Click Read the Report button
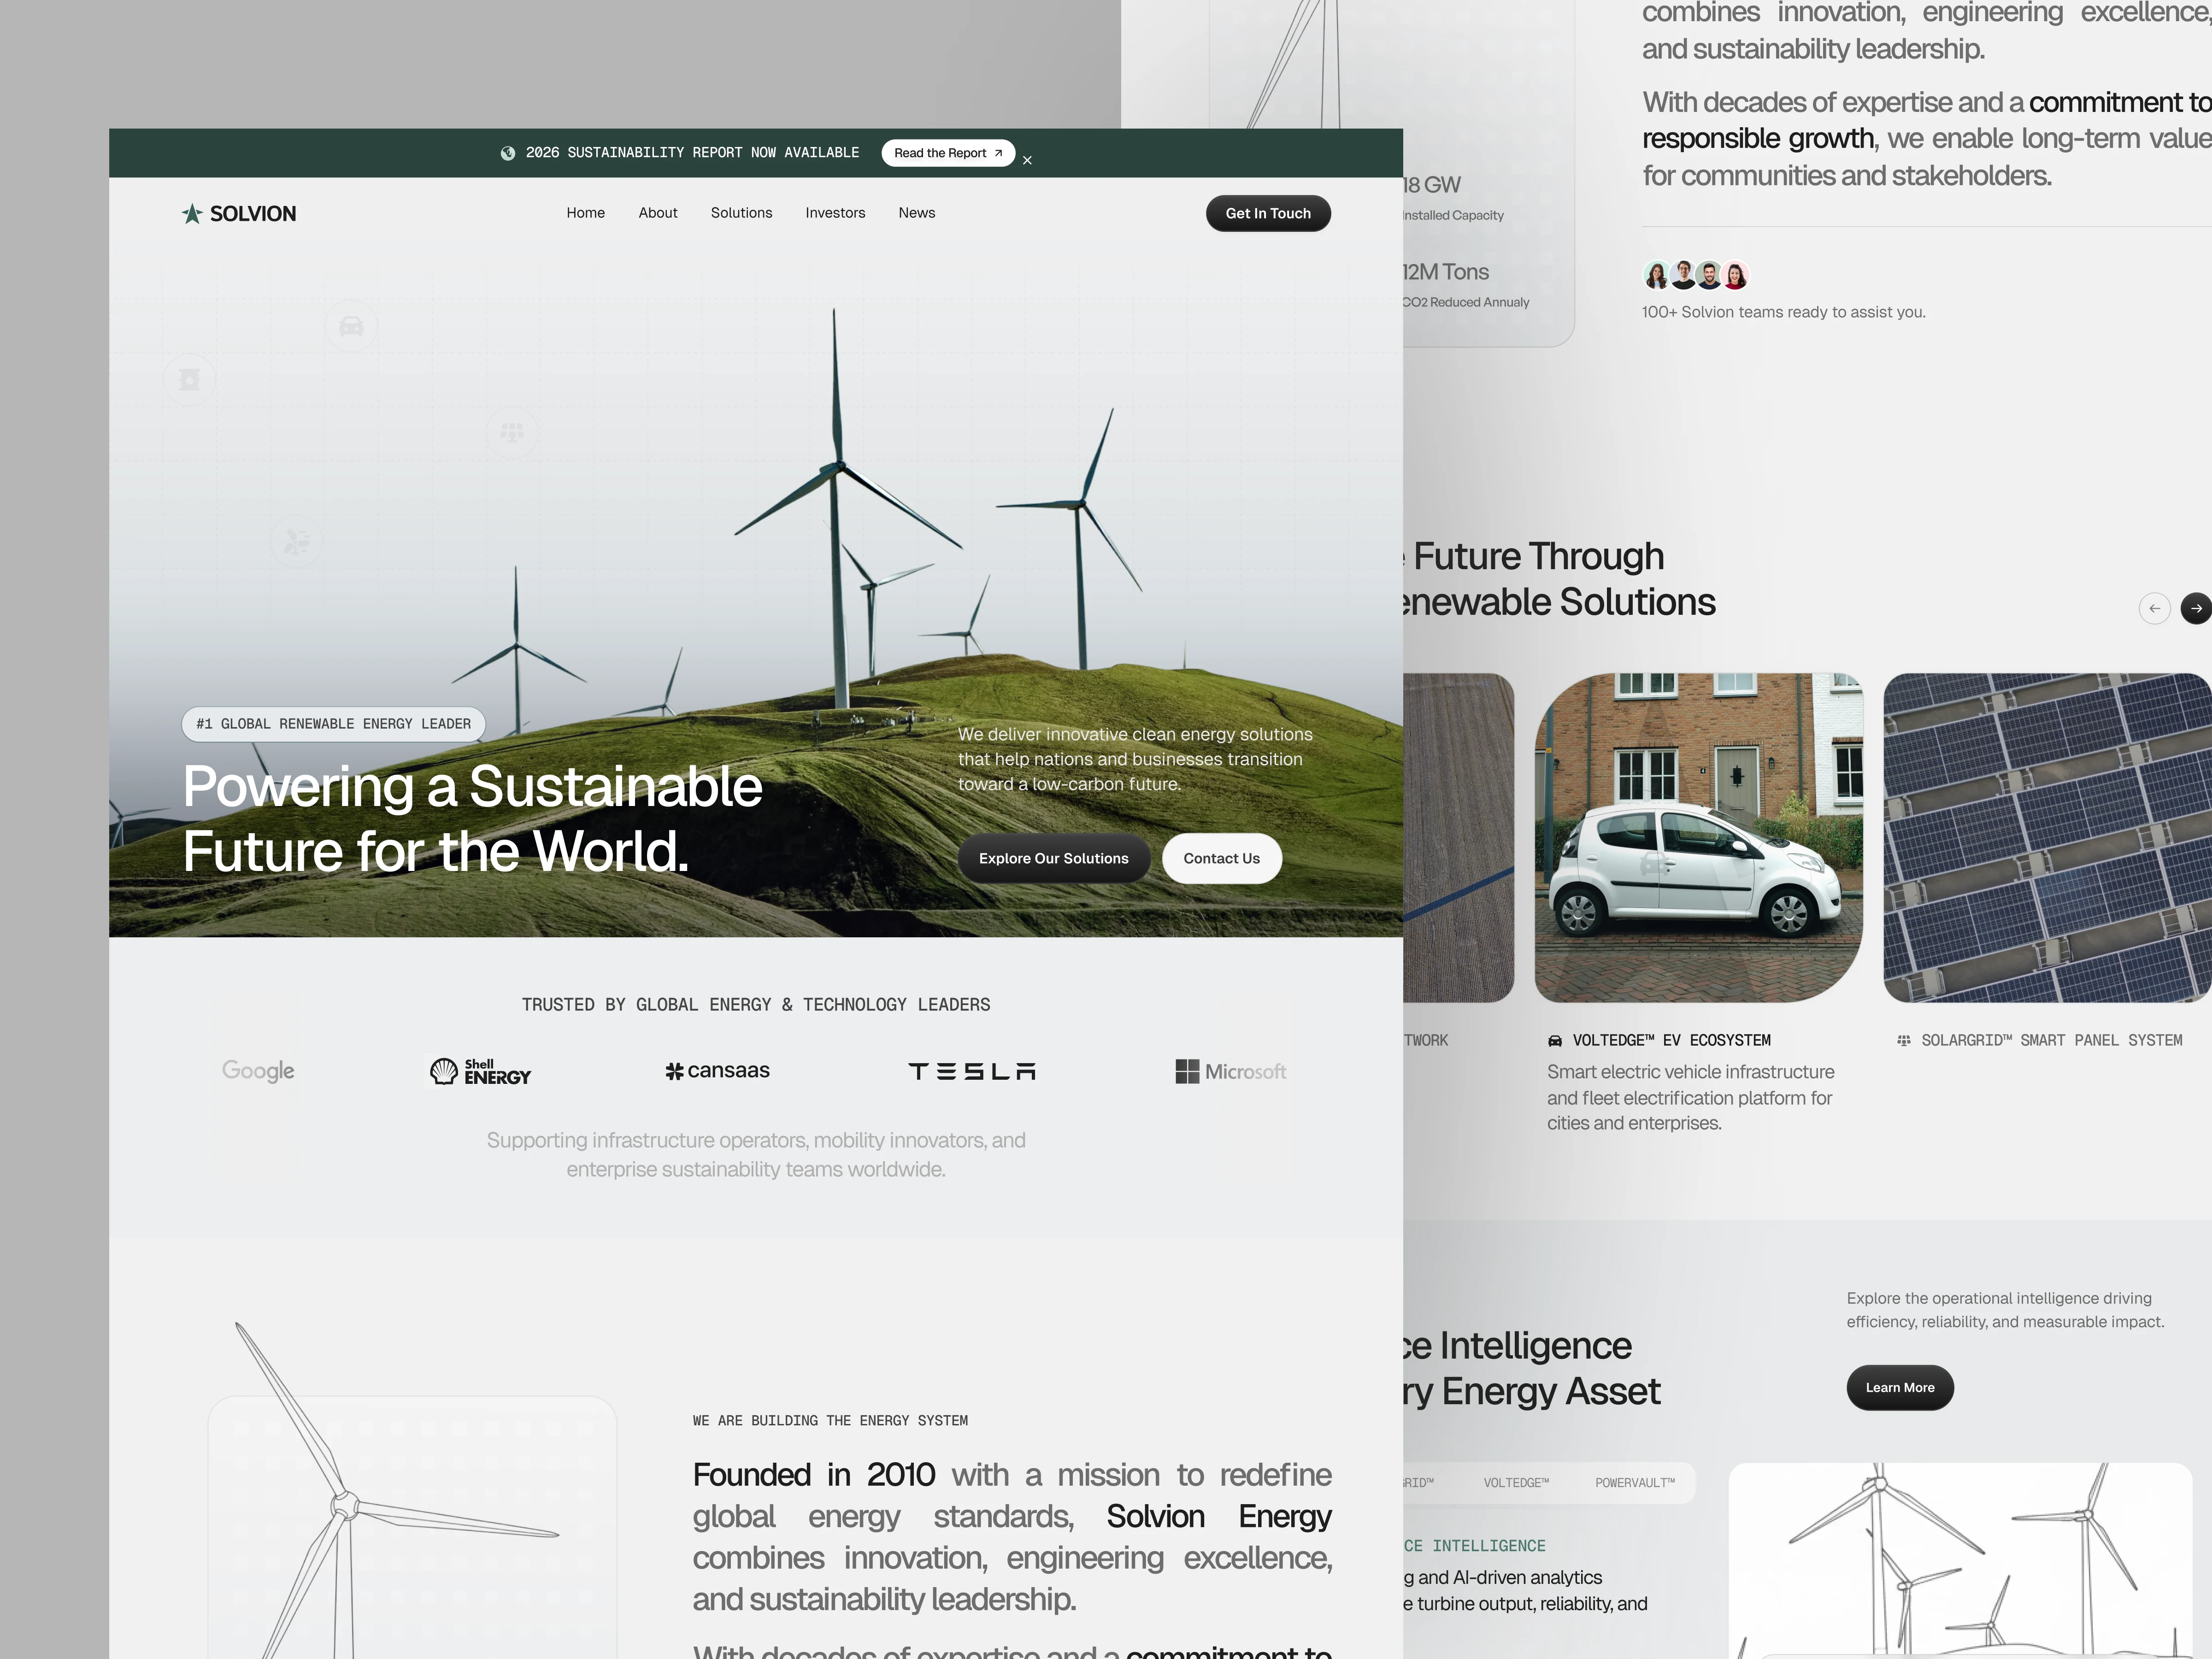The width and height of the screenshot is (2212, 1659). point(947,153)
